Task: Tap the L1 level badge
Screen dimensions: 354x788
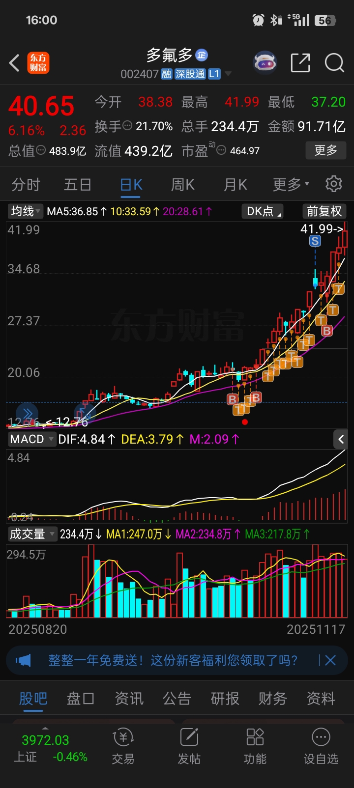Action: click(214, 74)
